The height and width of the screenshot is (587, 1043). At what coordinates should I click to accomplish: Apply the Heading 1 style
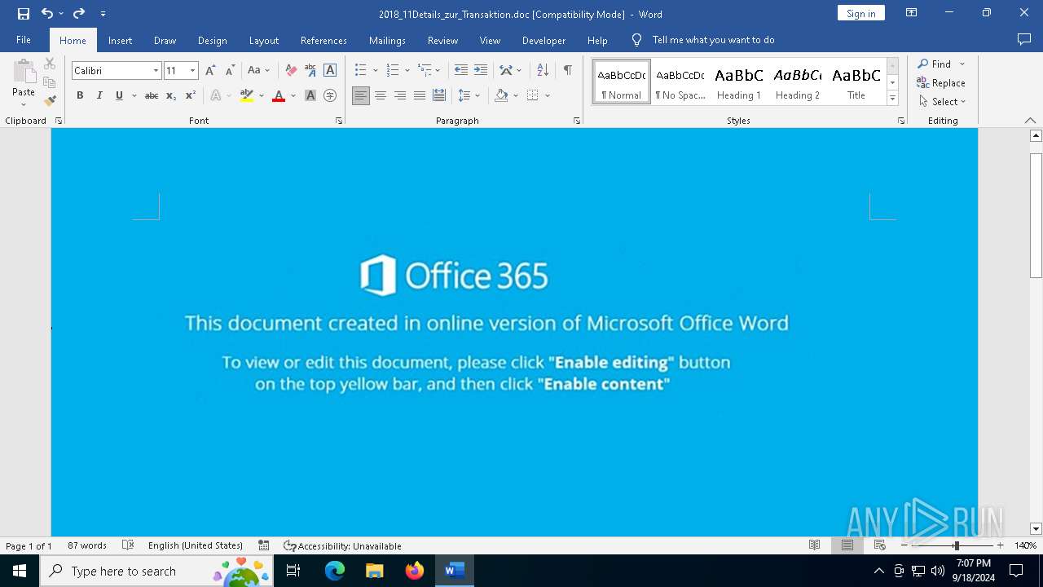[x=739, y=82]
